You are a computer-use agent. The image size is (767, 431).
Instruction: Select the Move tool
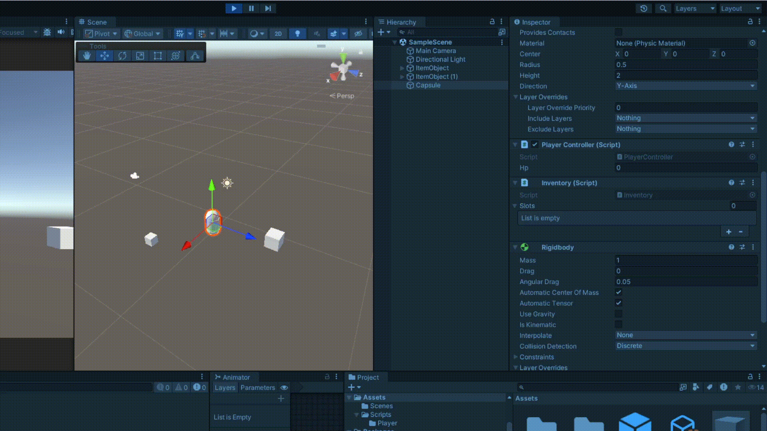[104, 56]
